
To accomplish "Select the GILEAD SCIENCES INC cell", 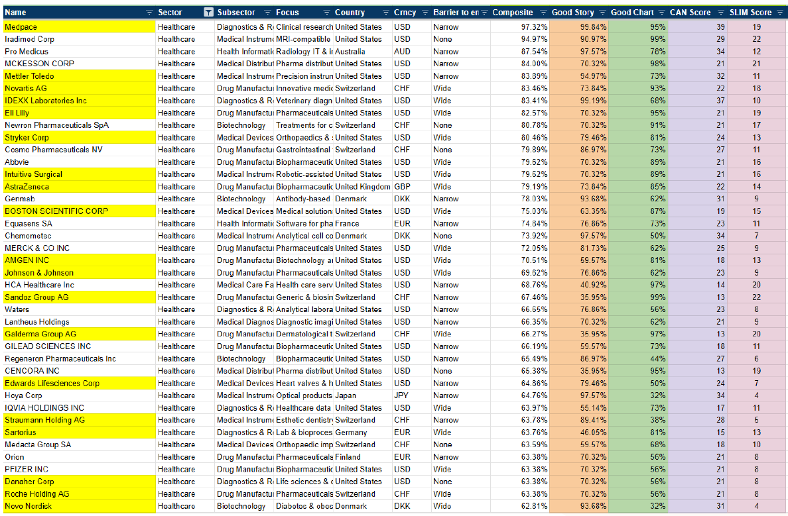I will [x=80, y=346].
